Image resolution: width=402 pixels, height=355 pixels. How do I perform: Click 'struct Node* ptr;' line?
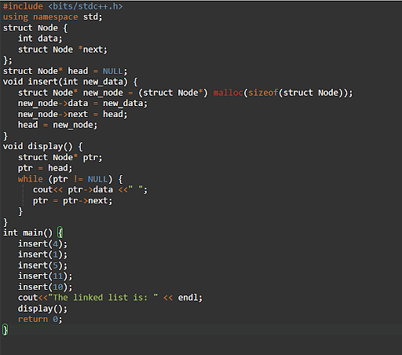(x=60, y=157)
